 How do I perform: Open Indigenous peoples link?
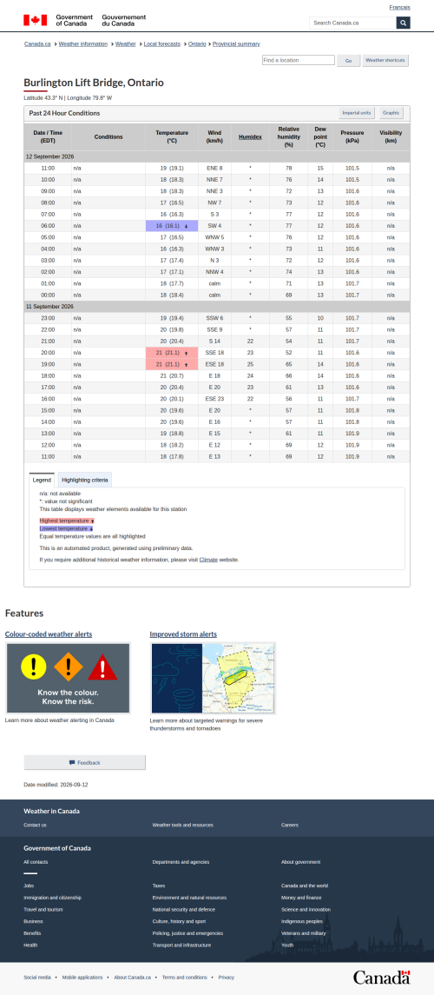tap(301, 921)
